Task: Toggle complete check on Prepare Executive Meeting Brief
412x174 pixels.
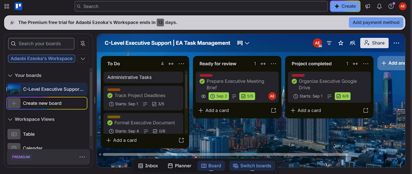Action: click(x=202, y=81)
